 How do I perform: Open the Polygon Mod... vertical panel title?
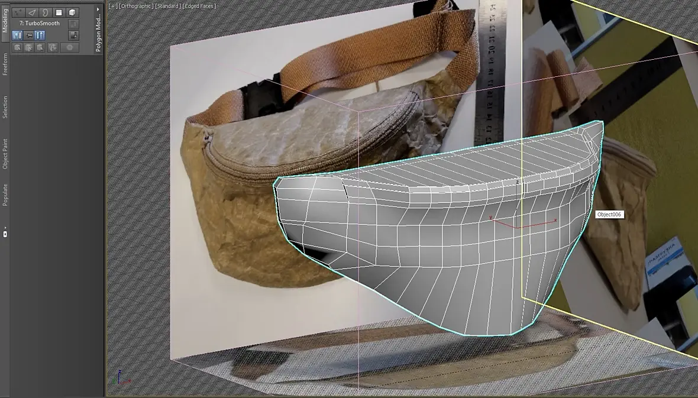[98, 34]
